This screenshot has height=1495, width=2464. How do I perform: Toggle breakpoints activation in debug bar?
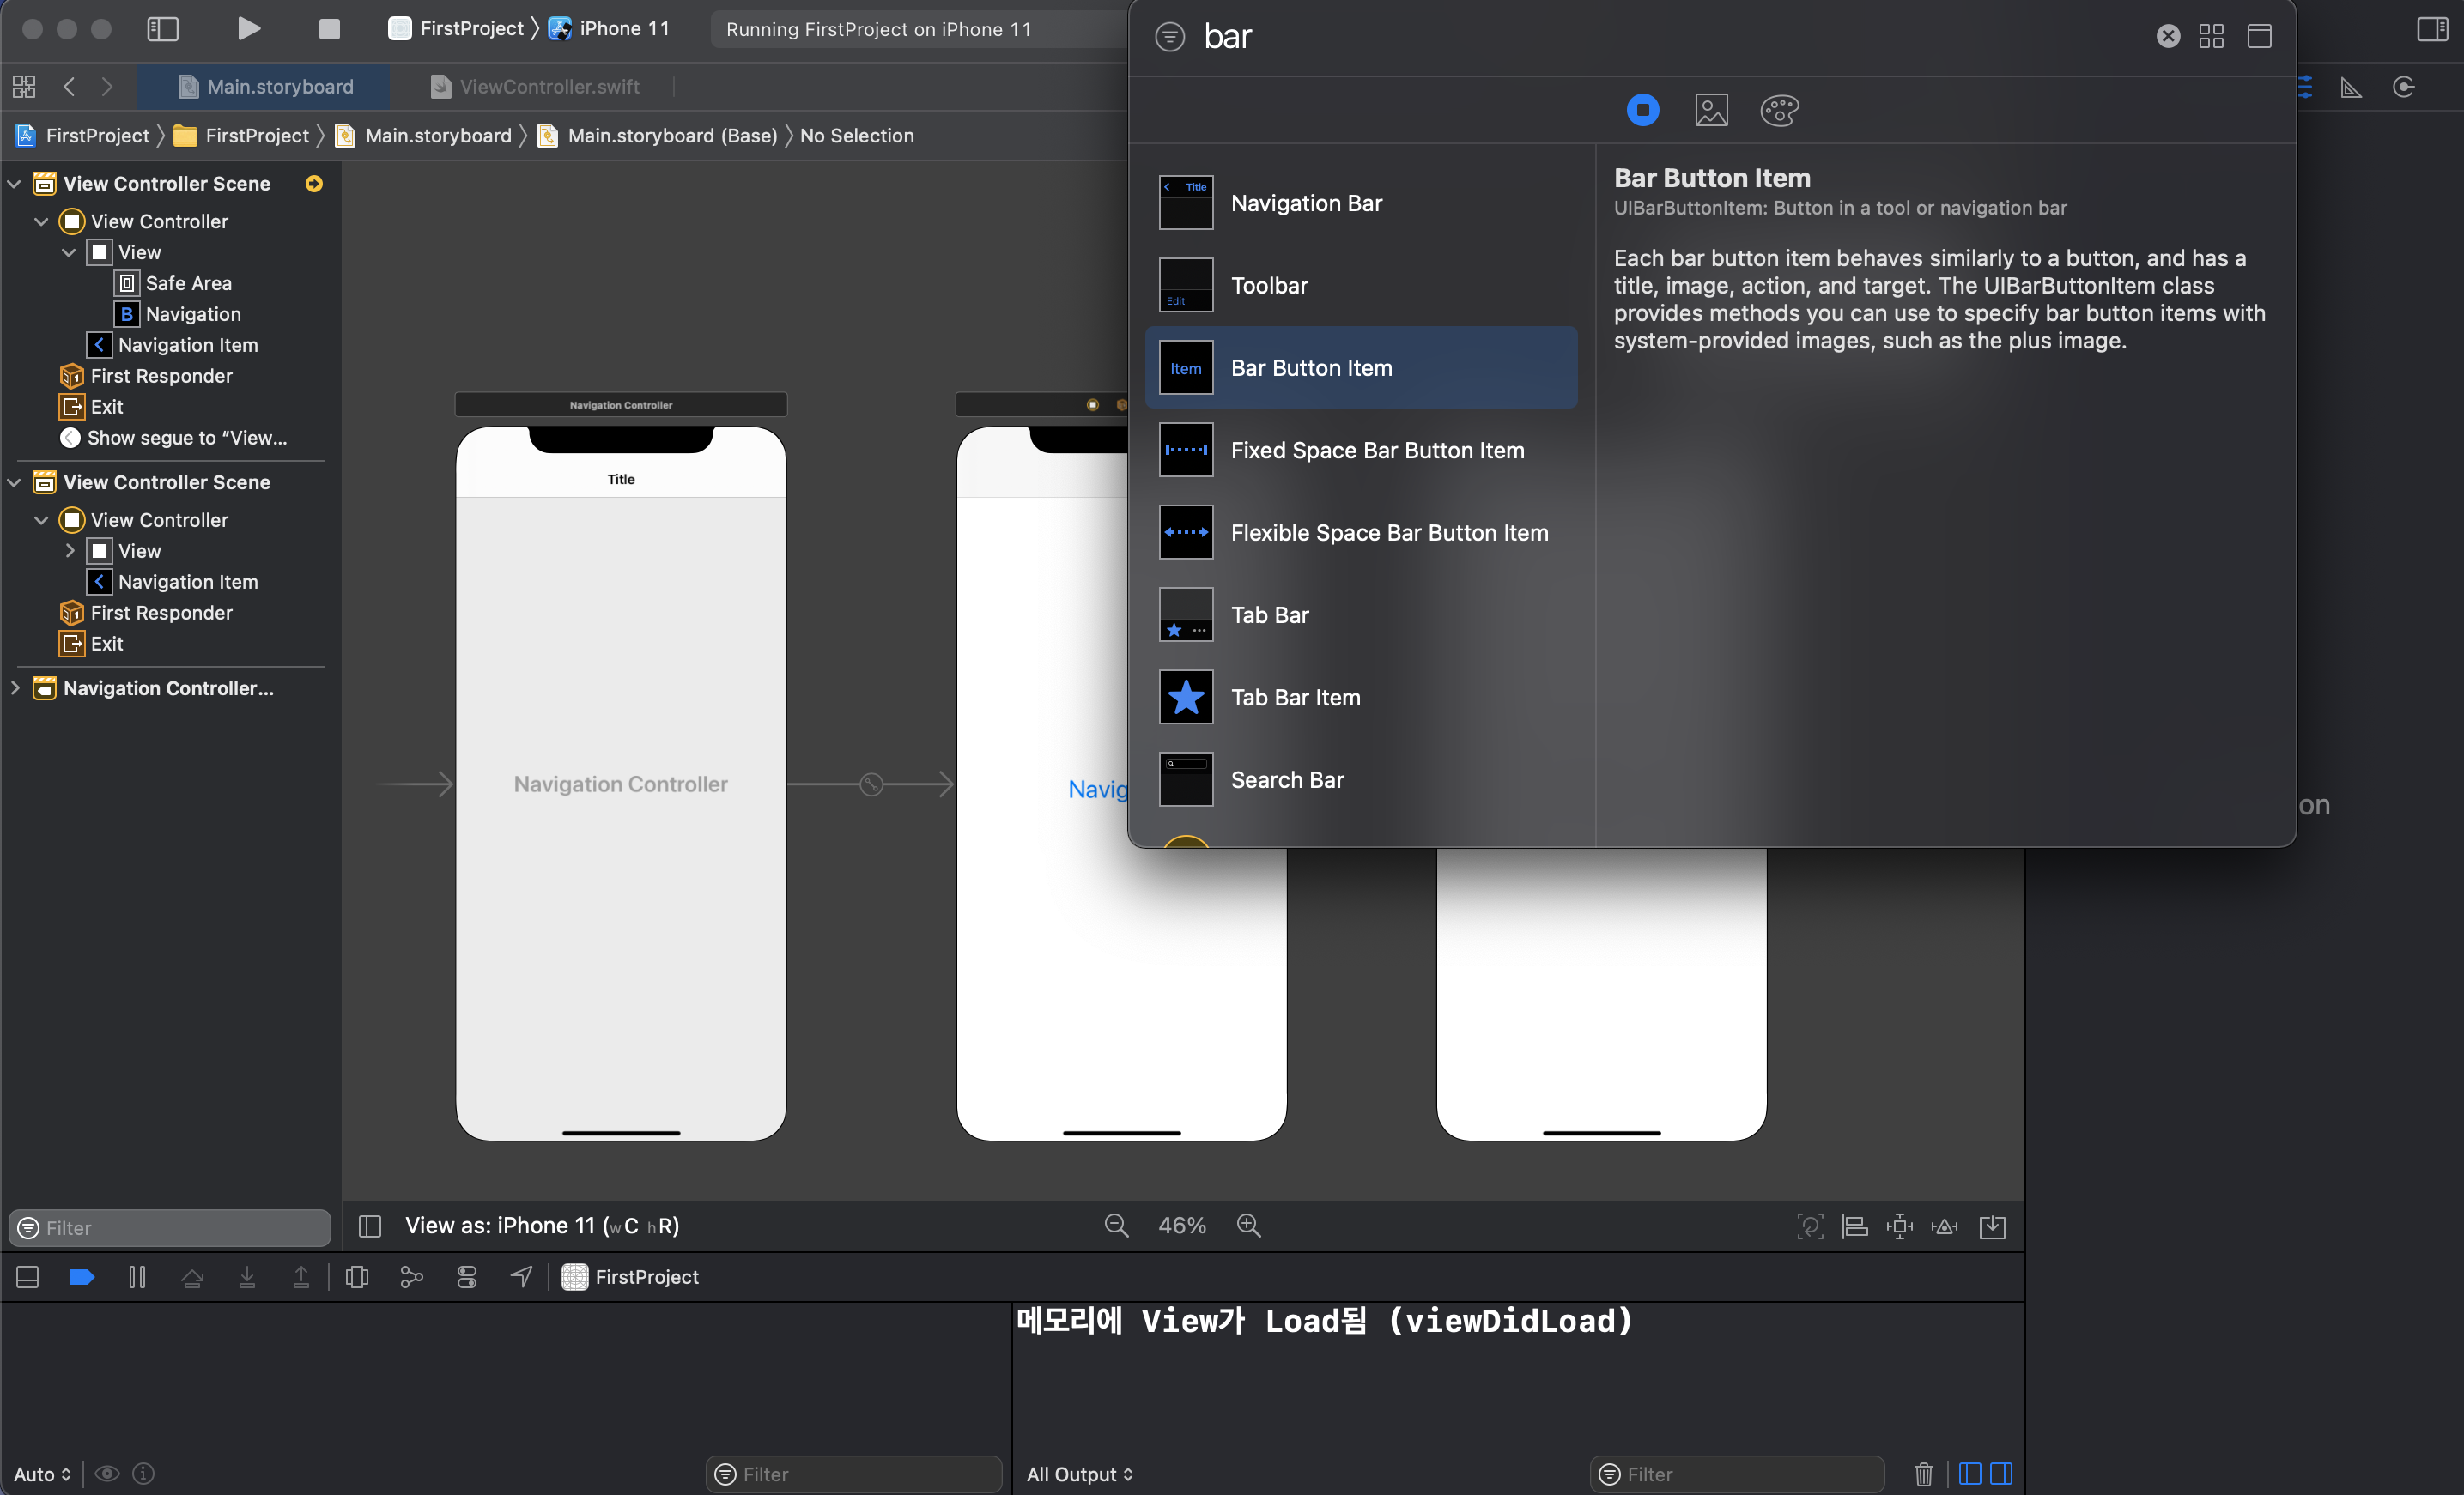point(81,1277)
